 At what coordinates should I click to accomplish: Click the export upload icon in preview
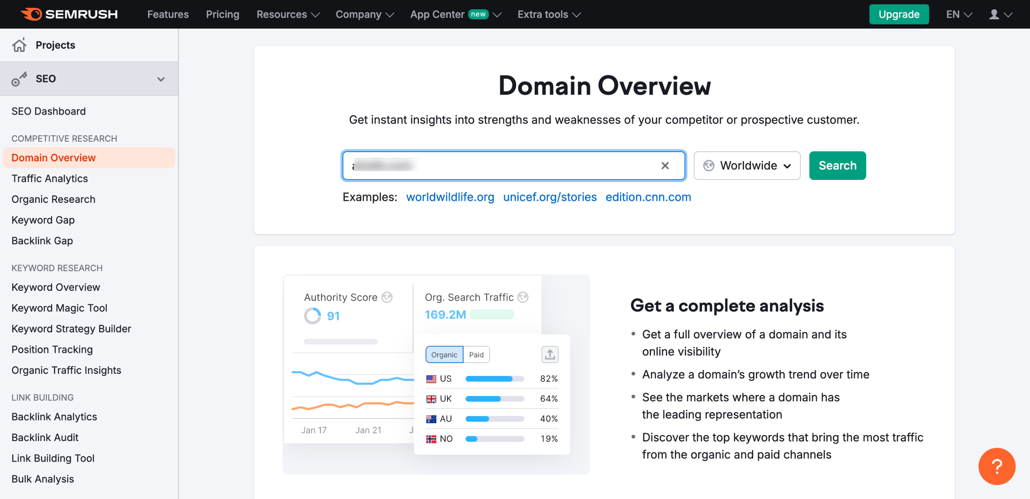click(550, 355)
